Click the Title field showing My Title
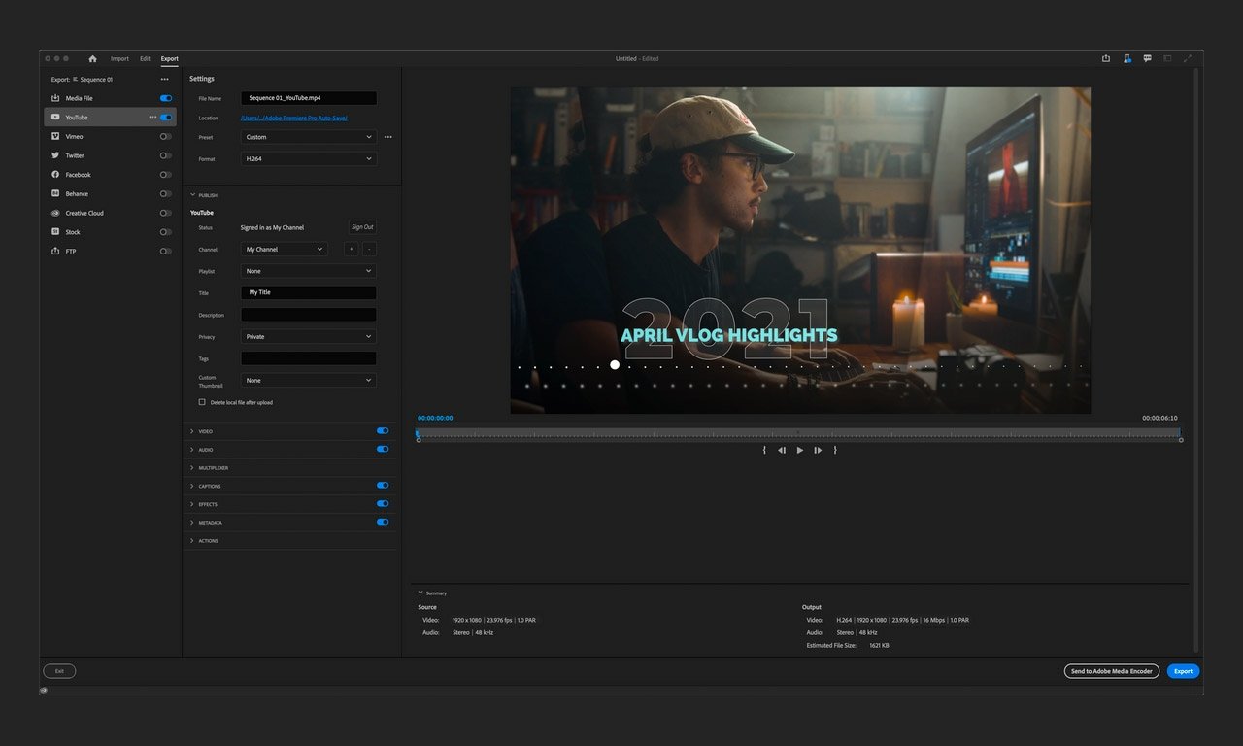This screenshot has width=1243, height=746. 309,292
